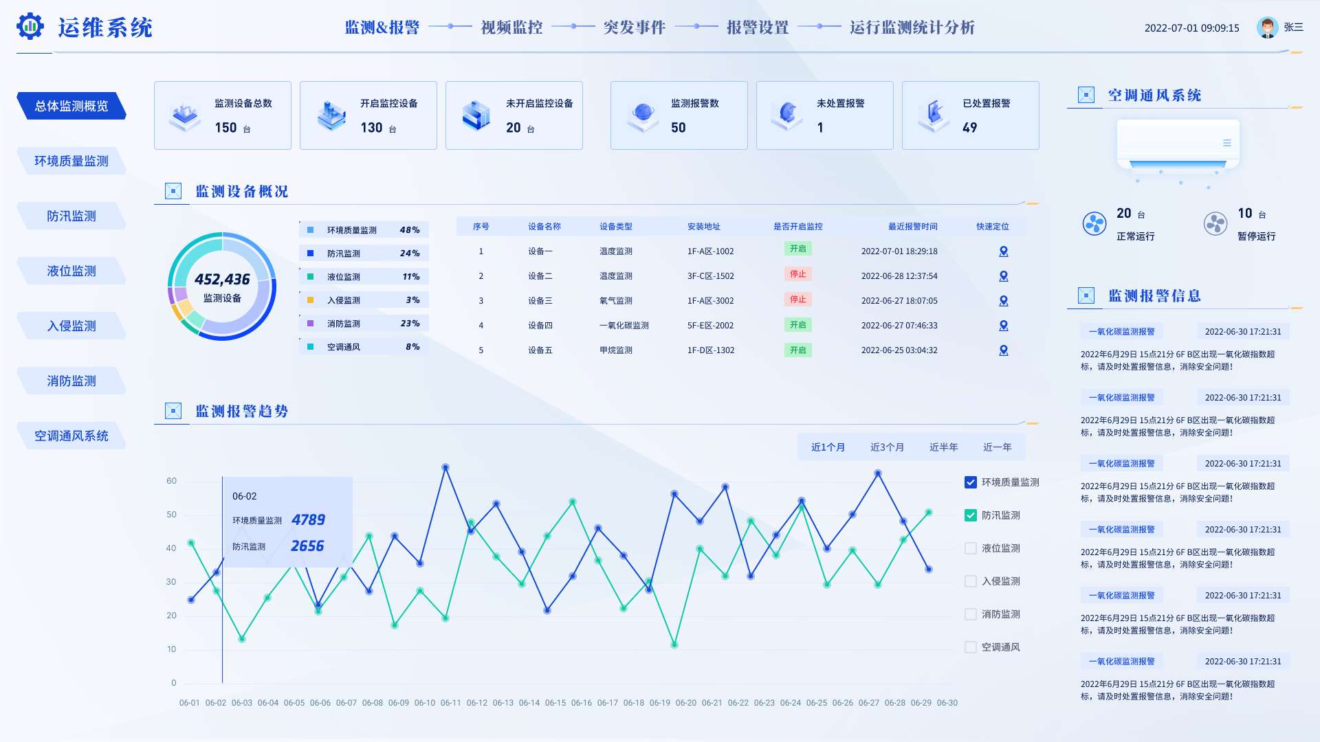Click the 环境质量监测 sidebar icon
Screen dimensions: 1320x742
pos(71,160)
